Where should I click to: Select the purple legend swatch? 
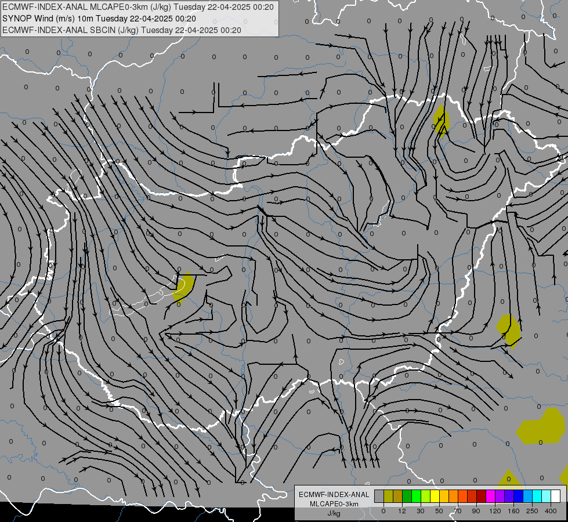[x=500, y=496]
